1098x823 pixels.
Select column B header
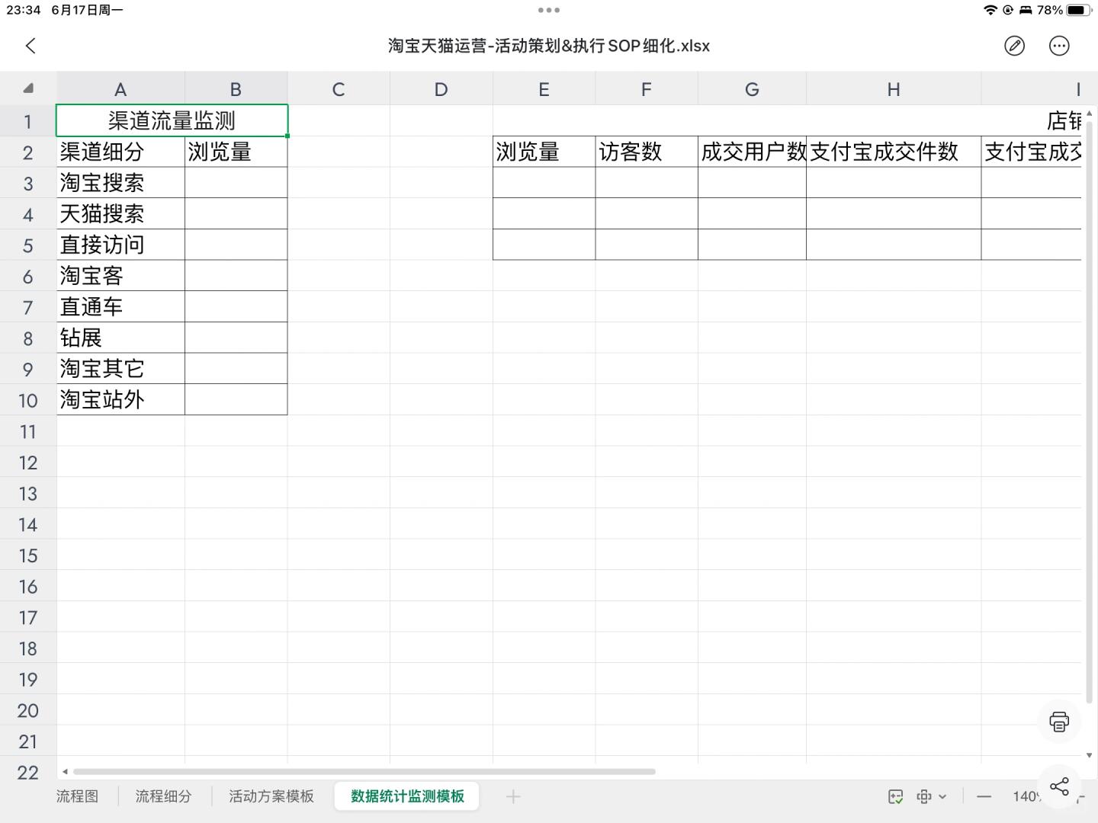[x=236, y=89]
